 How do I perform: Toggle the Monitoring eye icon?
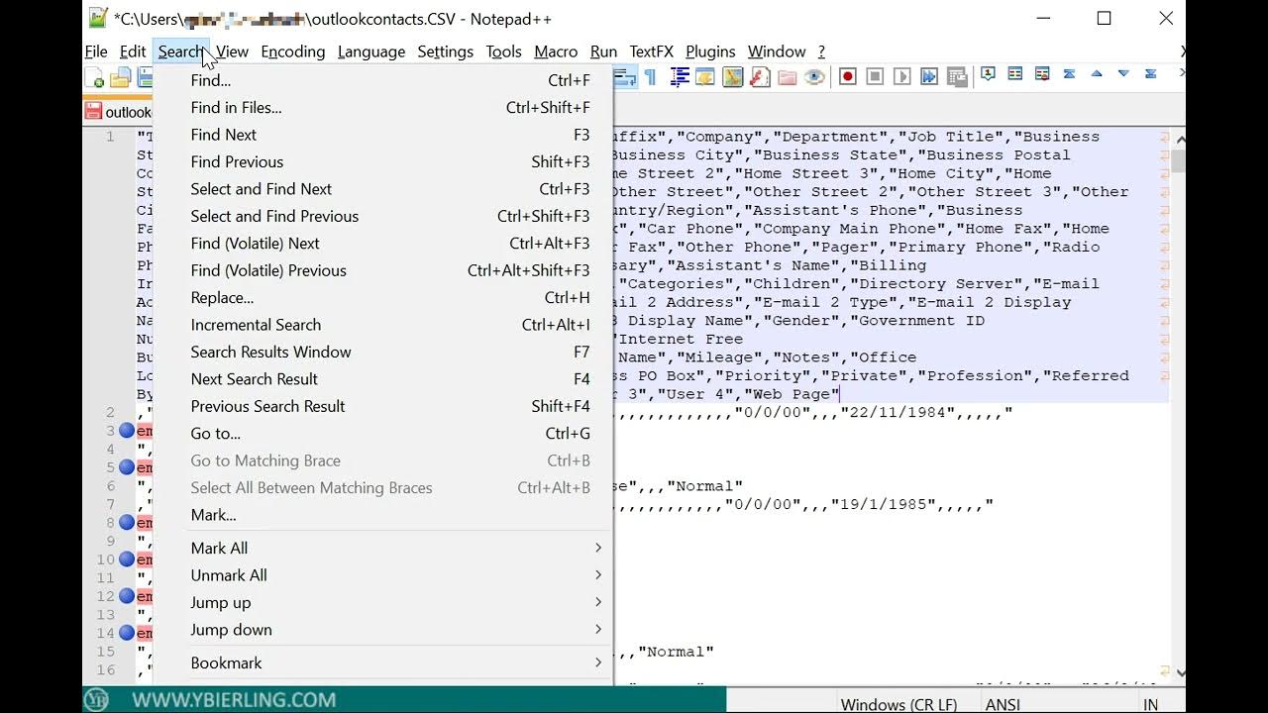[x=814, y=77]
